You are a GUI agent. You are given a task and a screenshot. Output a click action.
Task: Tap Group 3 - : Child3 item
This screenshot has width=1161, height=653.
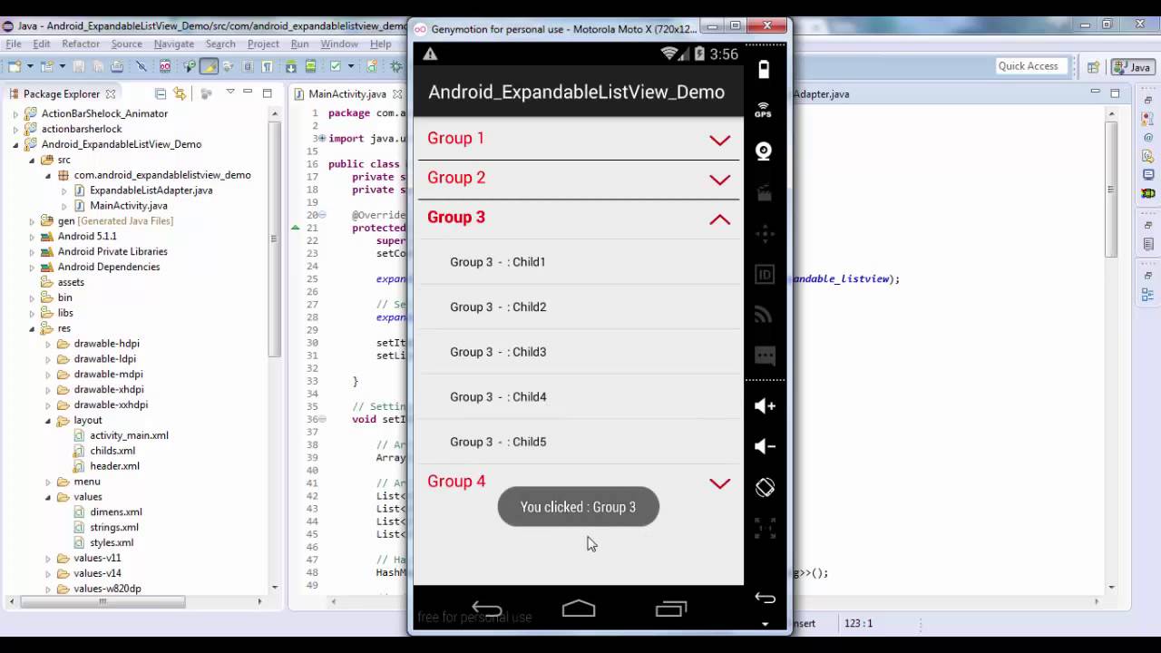tap(579, 352)
